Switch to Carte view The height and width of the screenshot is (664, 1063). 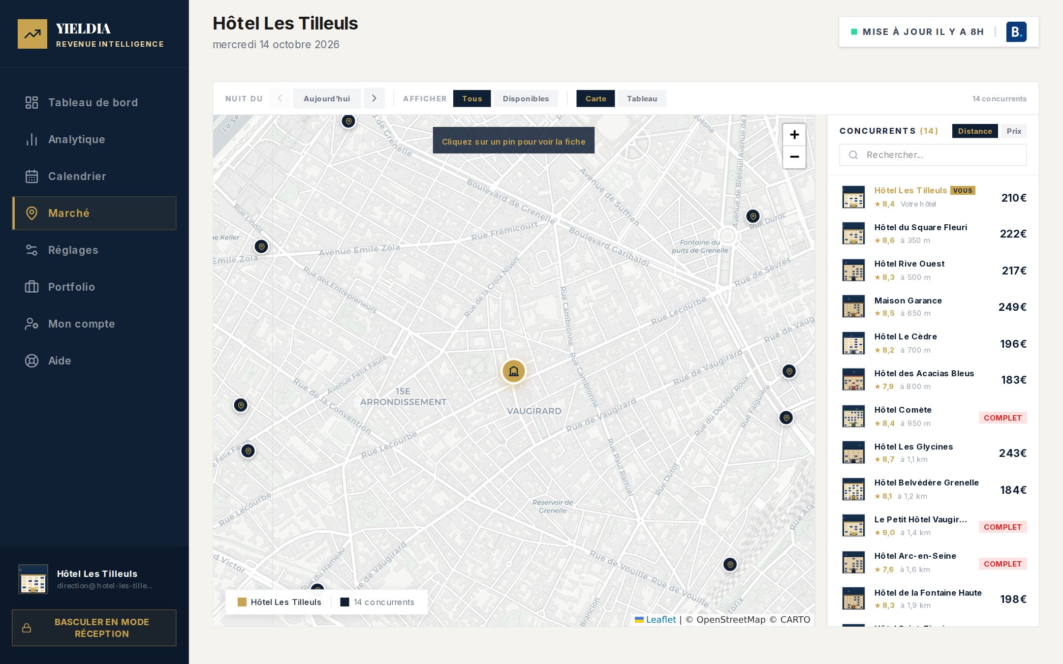(595, 98)
